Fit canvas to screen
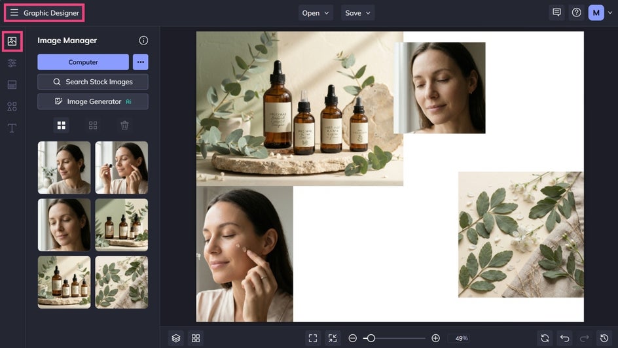 [313, 338]
